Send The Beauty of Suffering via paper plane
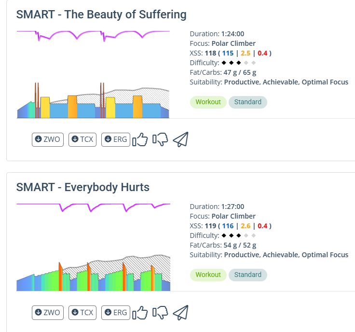 (x=180, y=139)
